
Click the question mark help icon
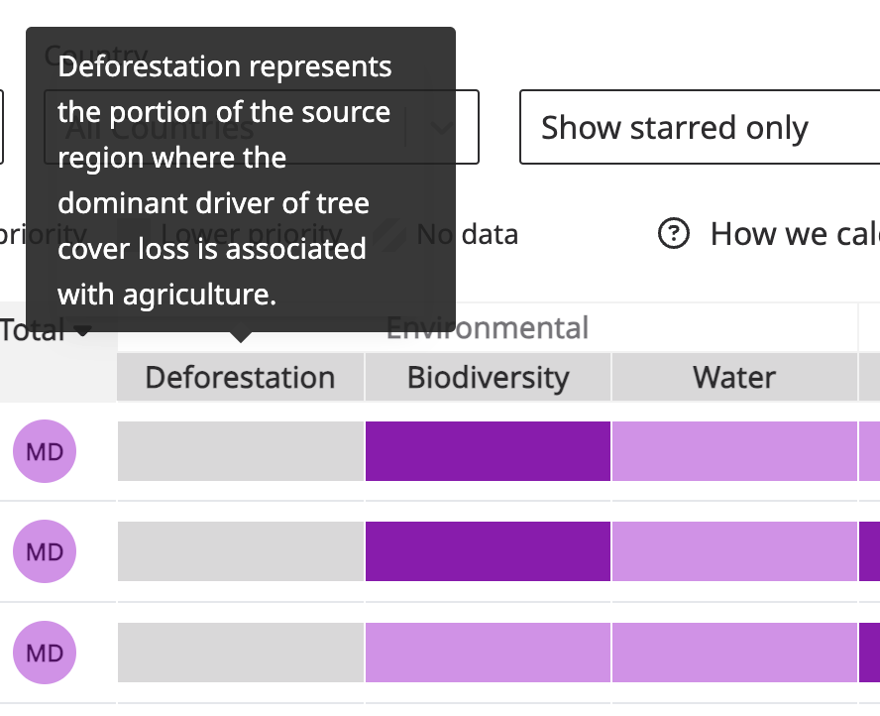tap(674, 234)
